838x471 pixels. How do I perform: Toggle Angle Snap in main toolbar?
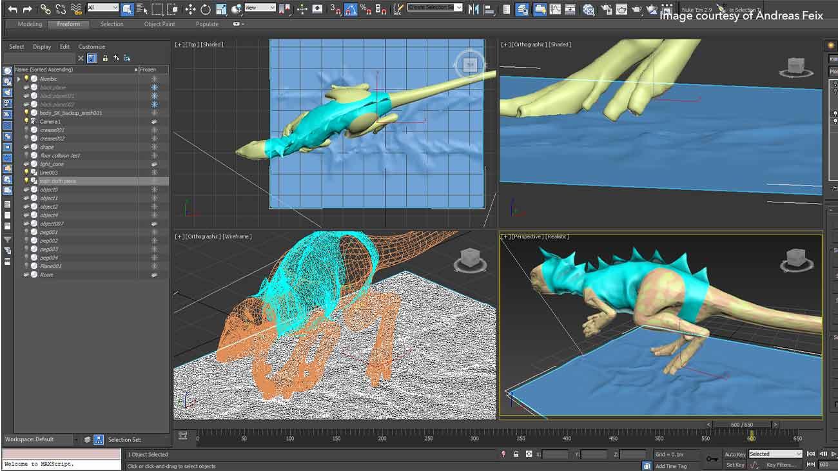351,9
